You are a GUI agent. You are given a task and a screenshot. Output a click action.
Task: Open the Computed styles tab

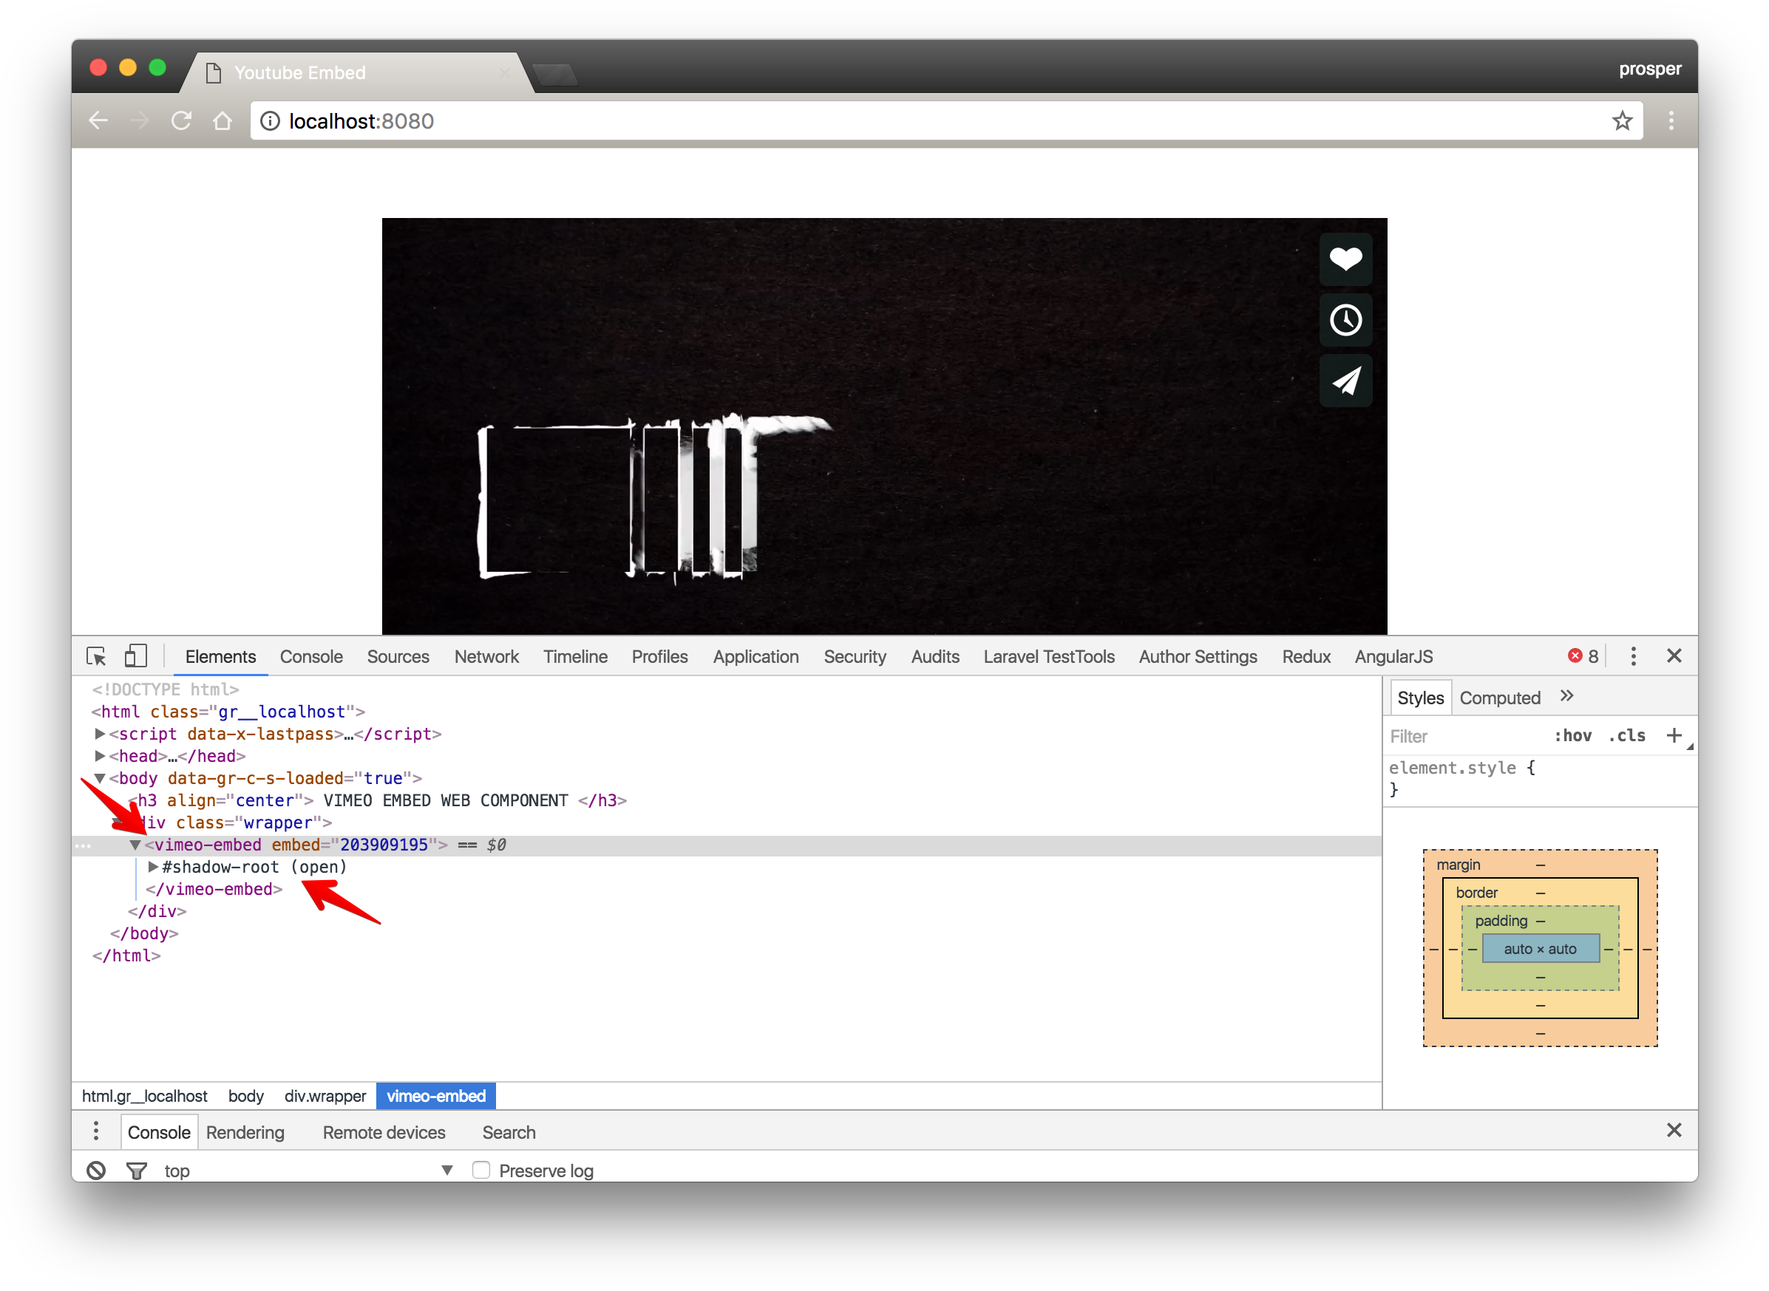pyautogui.click(x=1499, y=697)
